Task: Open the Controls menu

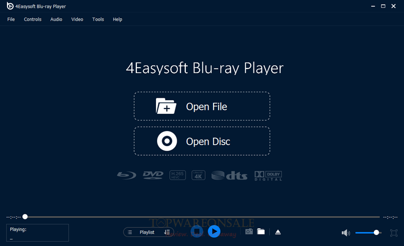Action: point(32,19)
